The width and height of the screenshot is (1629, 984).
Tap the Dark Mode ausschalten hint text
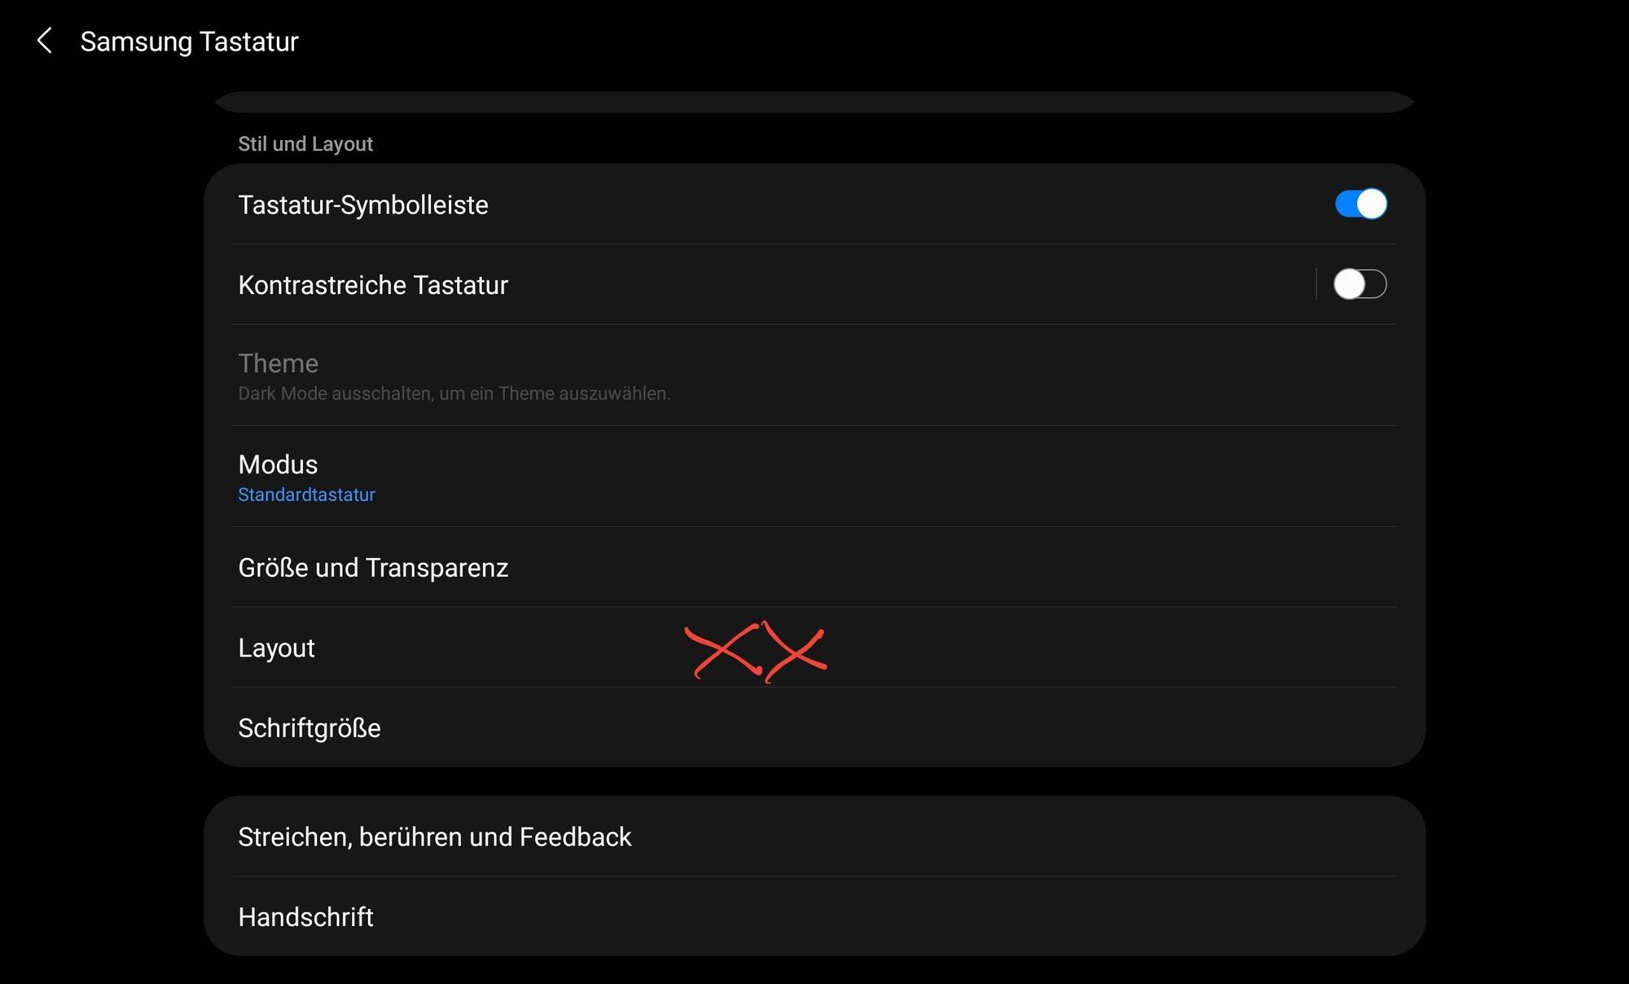coord(454,393)
